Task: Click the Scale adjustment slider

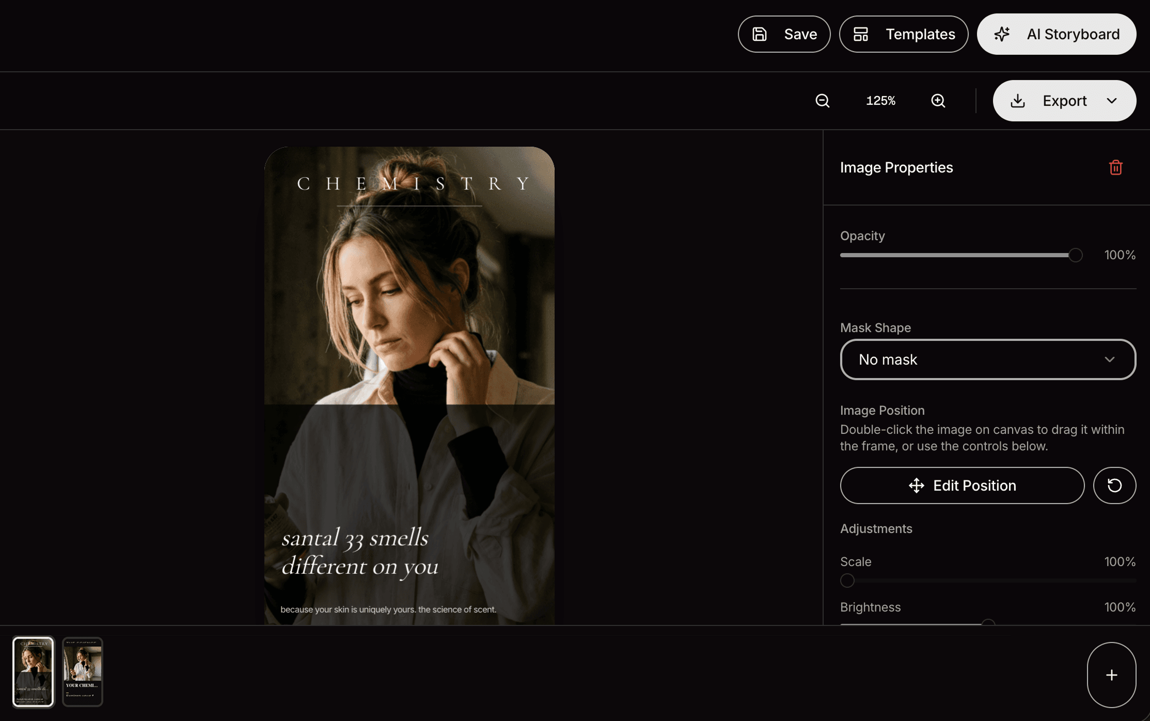Action: coord(847,581)
